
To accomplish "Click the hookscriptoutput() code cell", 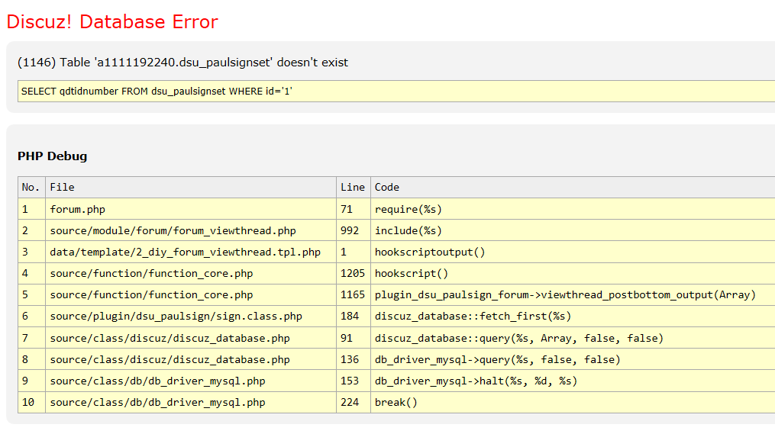I will coord(430,252).
